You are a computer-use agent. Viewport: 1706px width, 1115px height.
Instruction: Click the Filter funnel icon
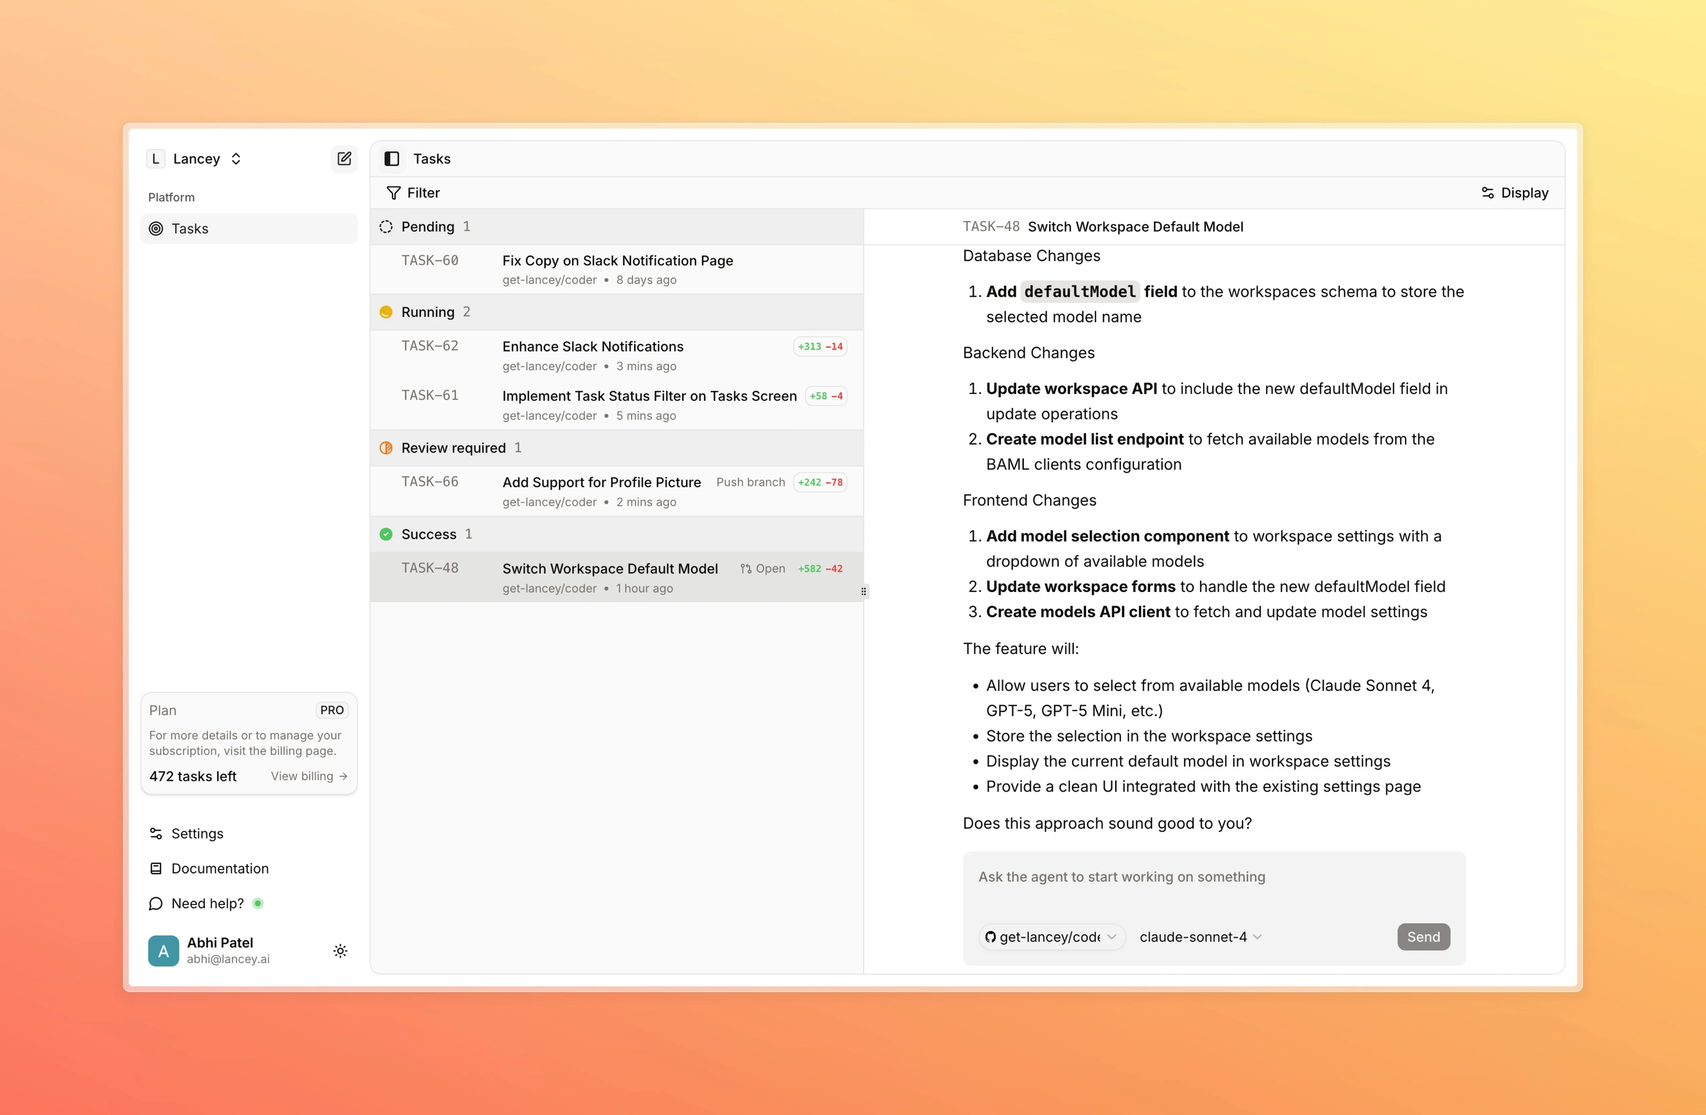394,193
